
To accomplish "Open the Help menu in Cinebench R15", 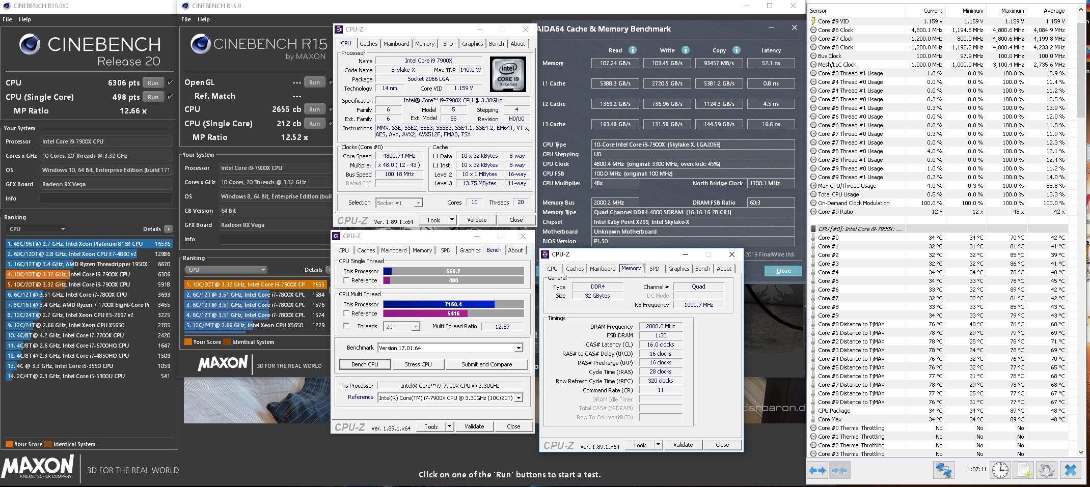I will click(204, 19).
